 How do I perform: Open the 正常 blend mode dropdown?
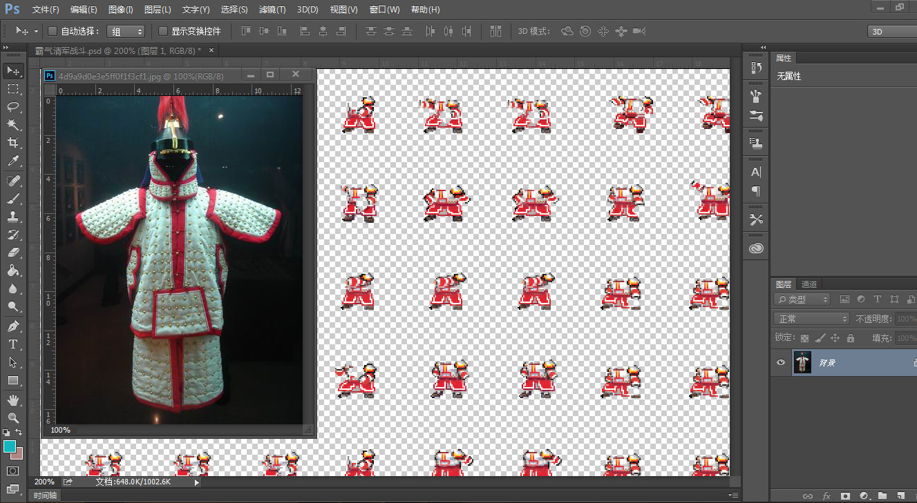(x=811, y=319)
